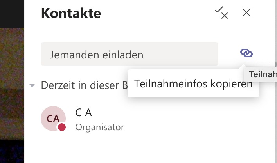Click the dark bar above the video

12,12
